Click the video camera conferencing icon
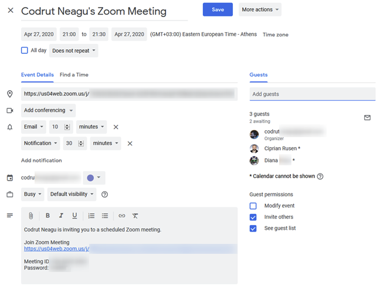380x289 pixels. pos(10,110)
